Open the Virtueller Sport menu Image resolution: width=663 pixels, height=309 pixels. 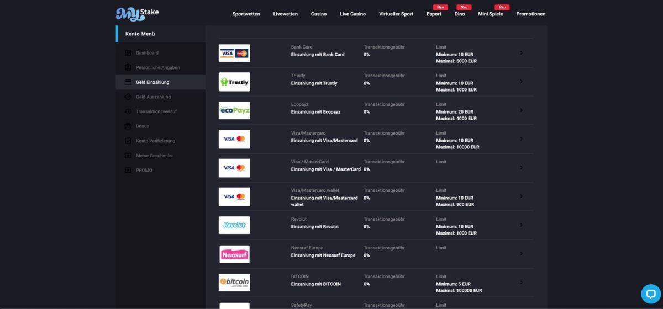(x=396, y=14)
